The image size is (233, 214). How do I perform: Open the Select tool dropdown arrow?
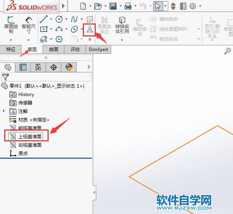pos(166,6)
